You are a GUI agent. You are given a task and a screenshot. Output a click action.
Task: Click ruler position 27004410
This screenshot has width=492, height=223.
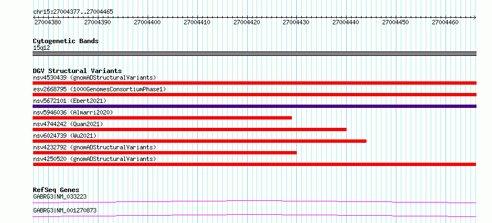coord(197,23)
